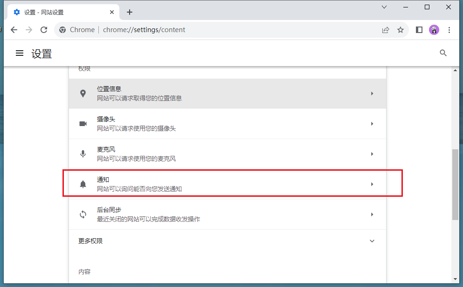Open the tab search chevron
This screenshot has height=287, width=463.
[x=384, y=7]
